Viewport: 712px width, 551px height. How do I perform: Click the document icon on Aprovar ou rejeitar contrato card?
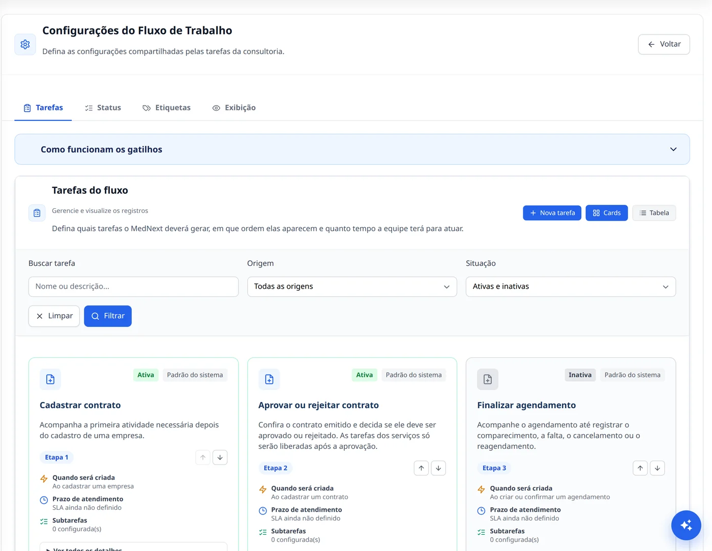(269, 379)
